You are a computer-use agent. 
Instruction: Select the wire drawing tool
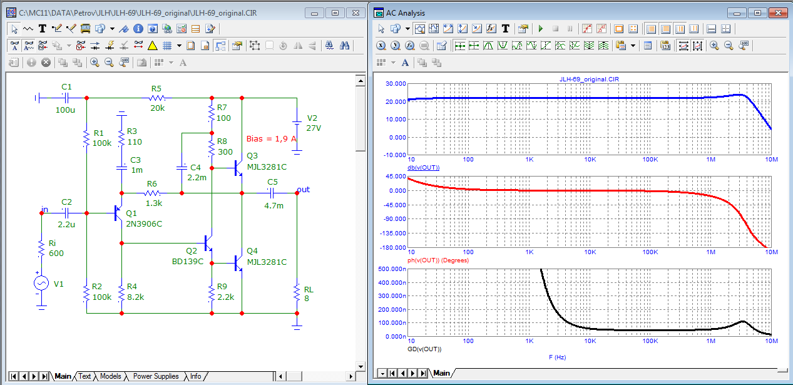(x=57, y=28)
